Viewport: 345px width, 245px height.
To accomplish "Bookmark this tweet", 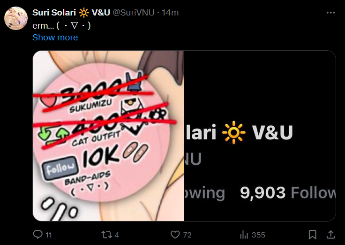I will (313, 235).
